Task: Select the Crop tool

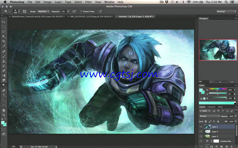Action: point(4,41)
